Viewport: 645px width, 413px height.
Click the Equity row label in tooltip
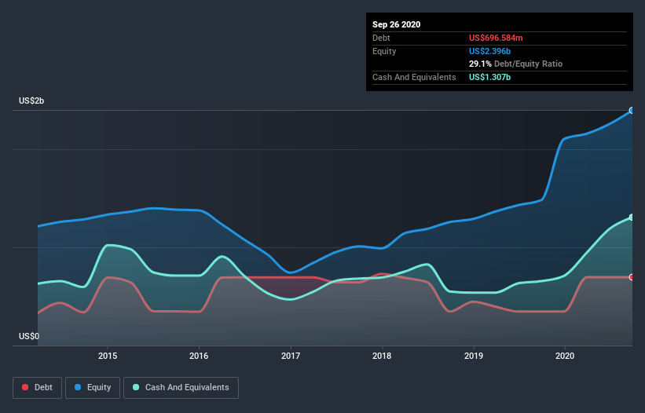pos(384,51)
